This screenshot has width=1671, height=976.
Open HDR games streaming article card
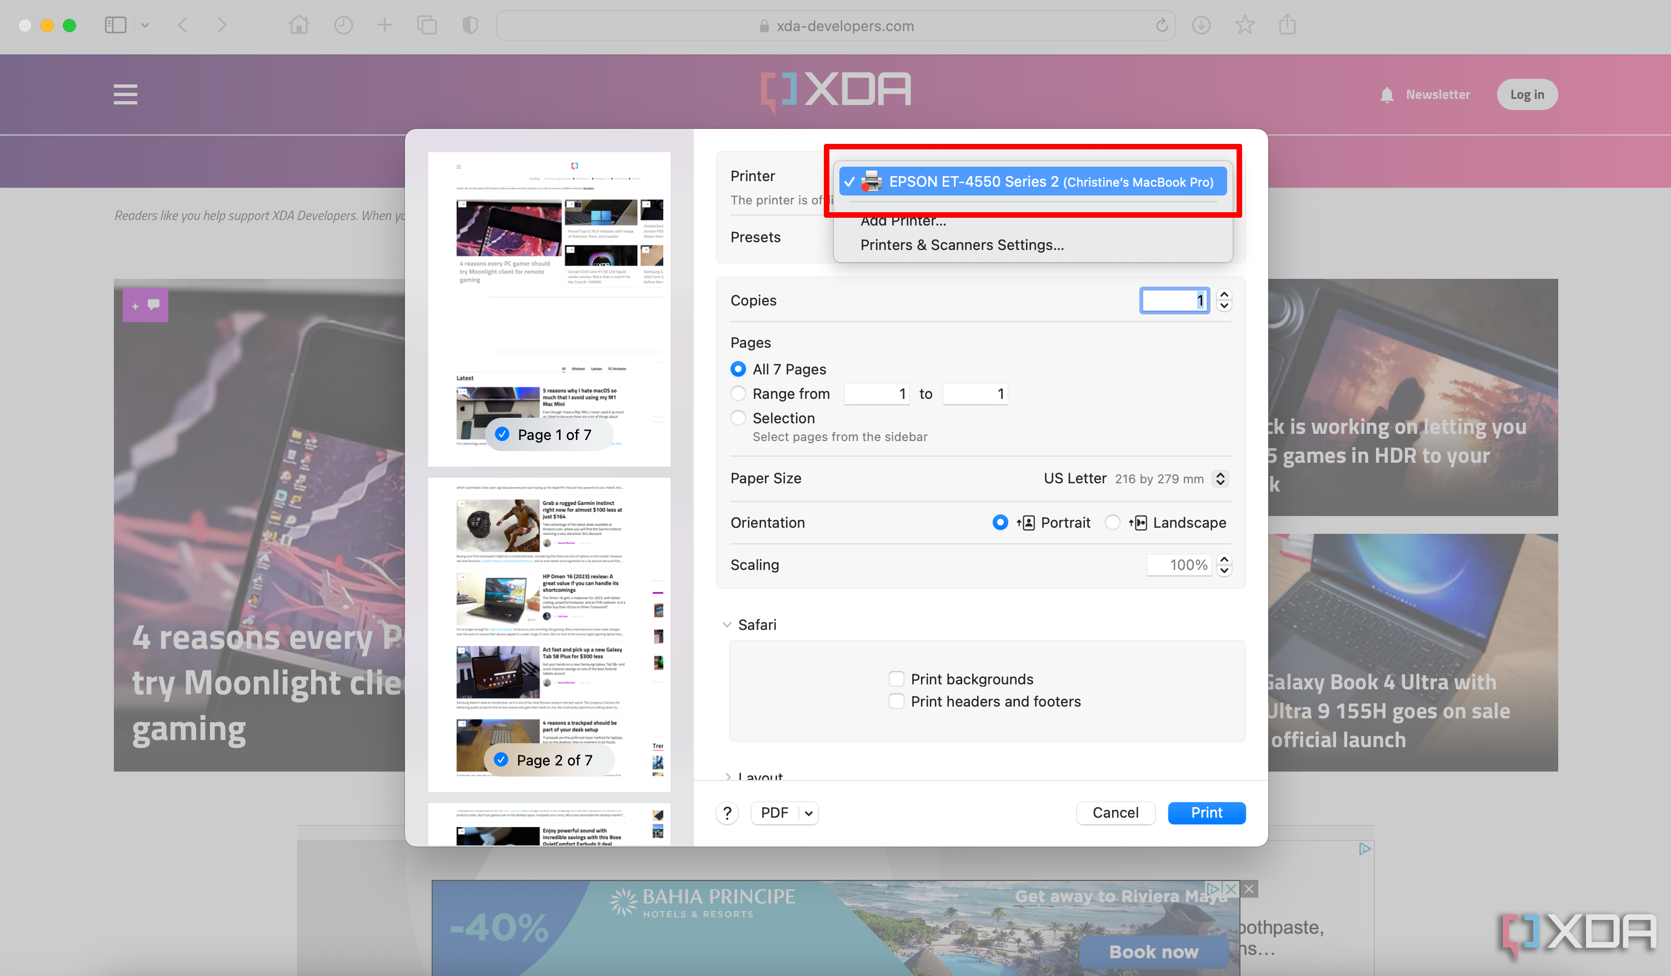1412,397
